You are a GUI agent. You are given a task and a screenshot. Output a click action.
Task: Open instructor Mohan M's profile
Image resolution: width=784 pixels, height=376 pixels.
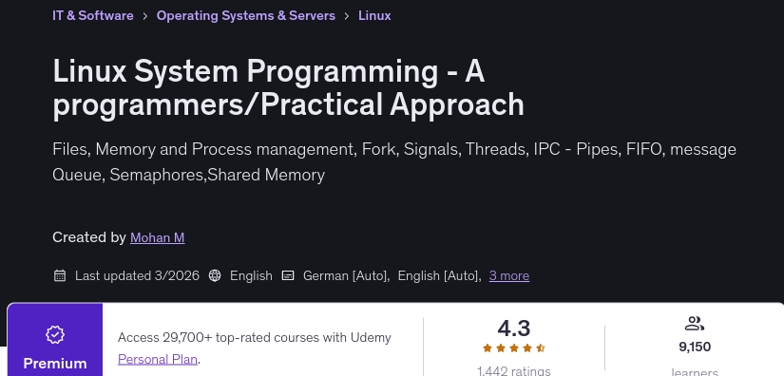[158, 237]
